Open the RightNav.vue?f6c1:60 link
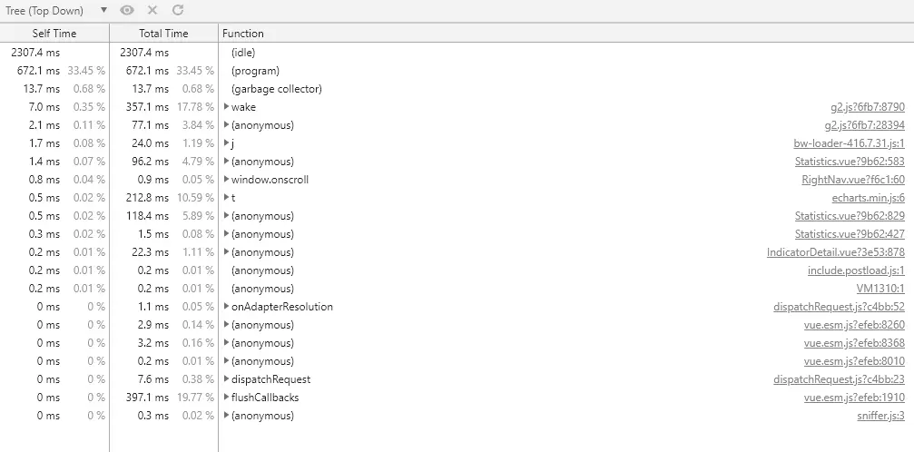Image resolution: width=914 pixels, height=452 pixels. [853, 180]
